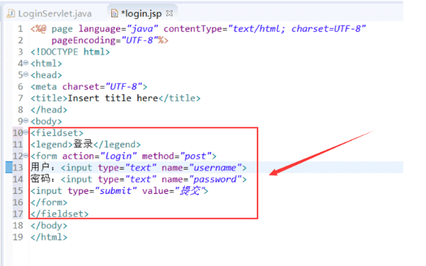Collapse the html tag fold on line 4
Screen dimensions: 426x266
(26, 63)
